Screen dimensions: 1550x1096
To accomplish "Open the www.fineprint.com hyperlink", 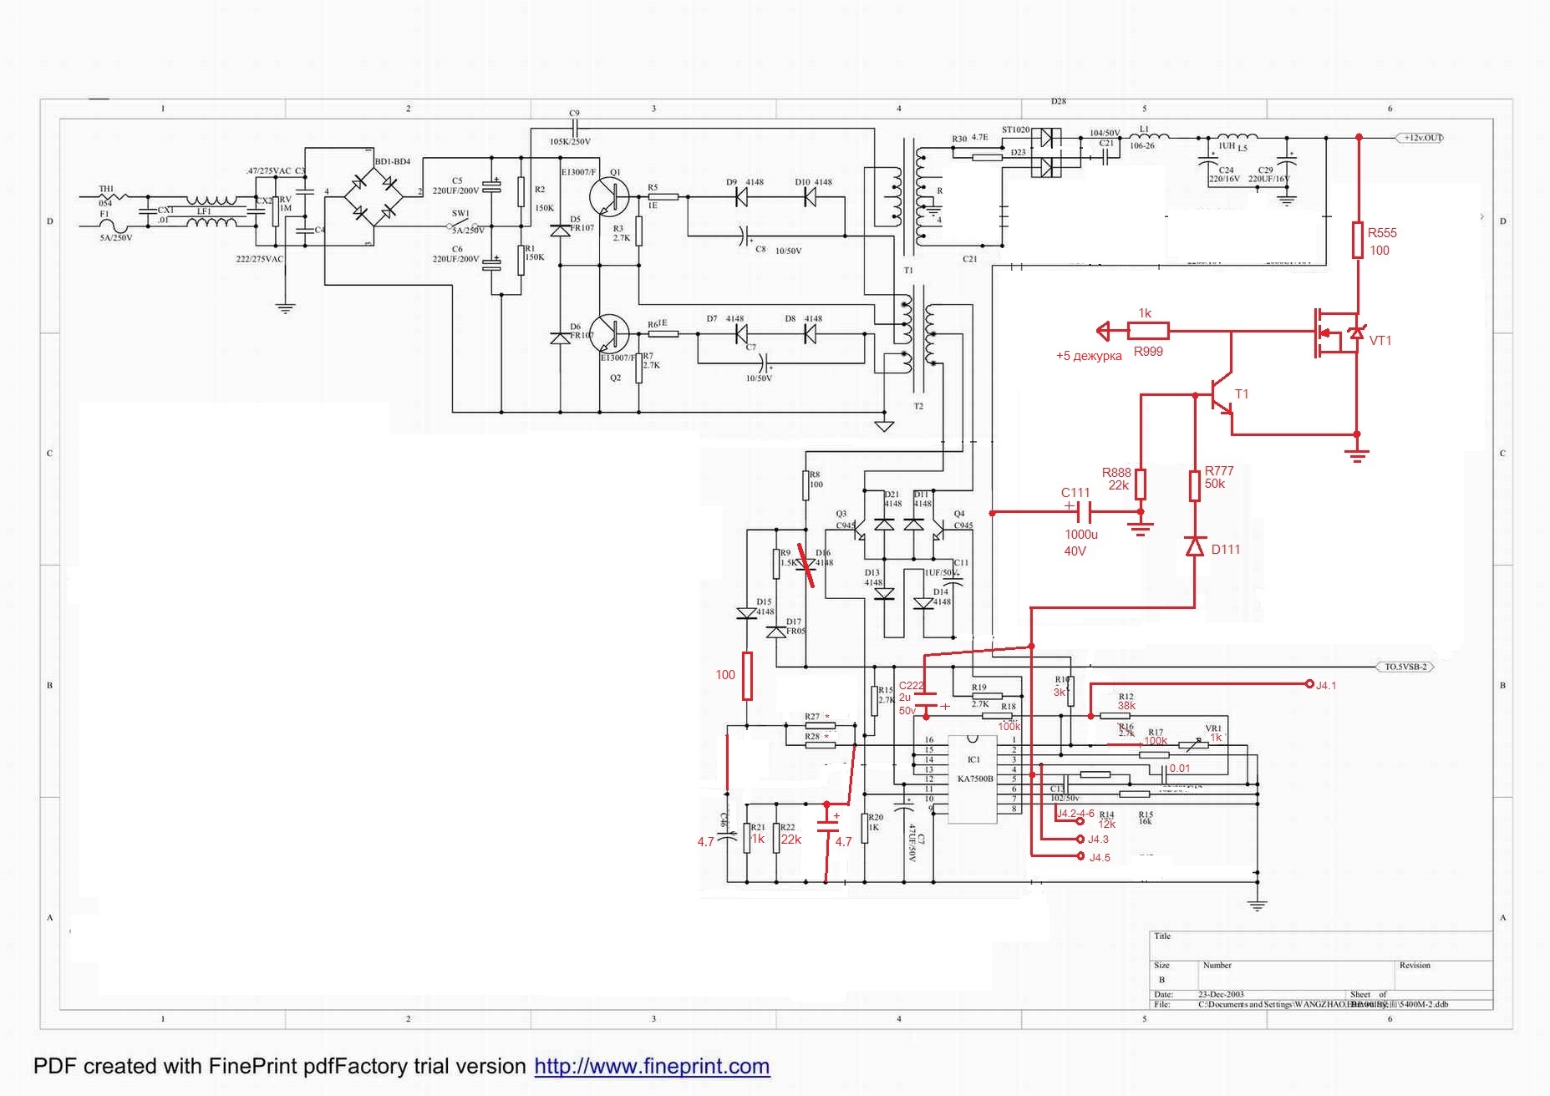I will click(x=652, y=1067).
